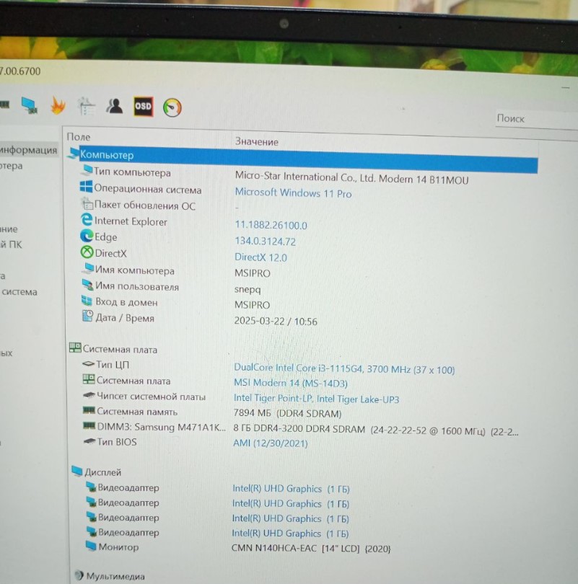The width and height of the screenshot is (578, 584).
Task: Open the sensor gauge icon in toolbar
Action: click(172, 107)
